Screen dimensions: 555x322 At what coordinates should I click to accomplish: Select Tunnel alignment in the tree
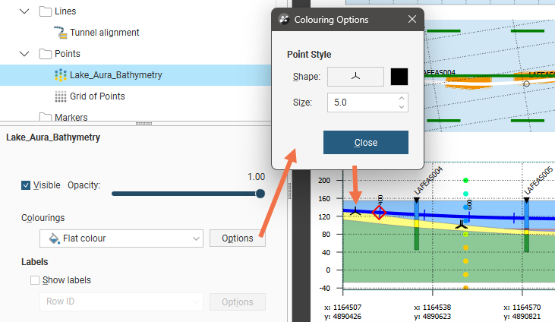(x=104, y=33)
